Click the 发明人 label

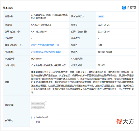[75, 45]
